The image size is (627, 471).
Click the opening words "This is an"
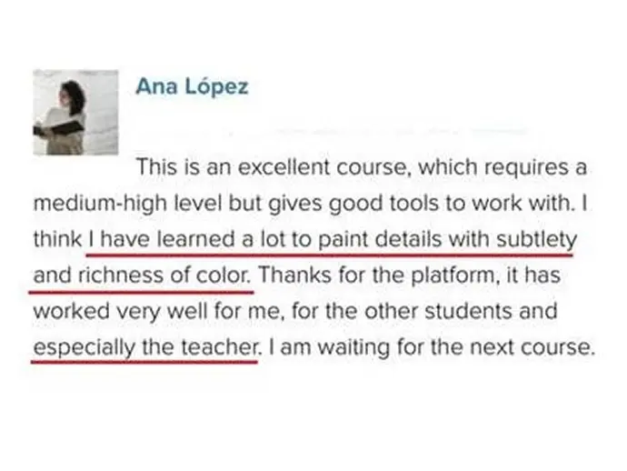point(175,168)
